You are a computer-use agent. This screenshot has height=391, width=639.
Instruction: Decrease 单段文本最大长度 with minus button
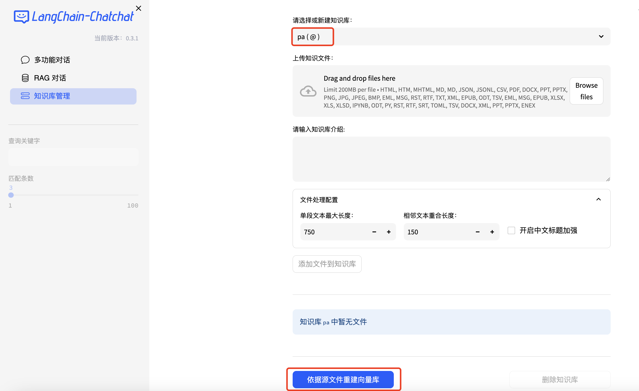coord(374,232)
